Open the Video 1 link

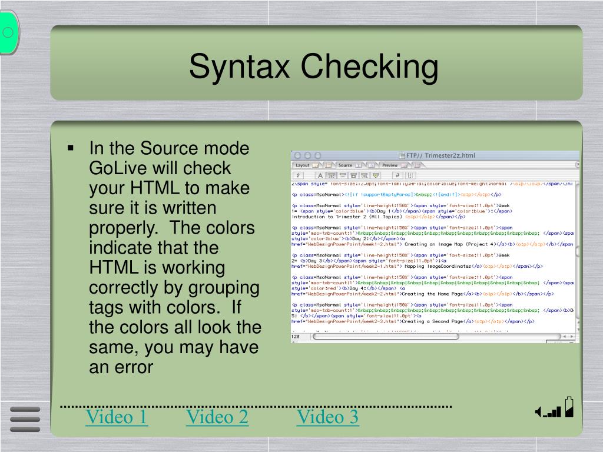tap(117, 417)
